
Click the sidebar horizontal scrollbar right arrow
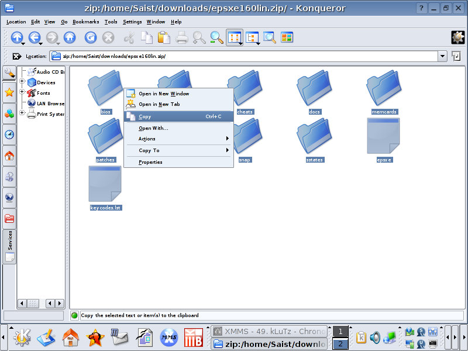(60, 303)
